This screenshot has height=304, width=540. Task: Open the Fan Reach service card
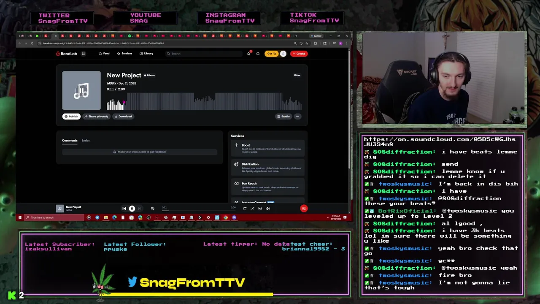coord(268,187)
